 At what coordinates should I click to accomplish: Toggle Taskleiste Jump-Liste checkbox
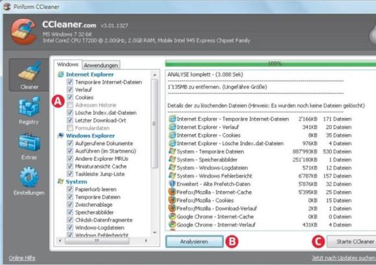point(70,174)
